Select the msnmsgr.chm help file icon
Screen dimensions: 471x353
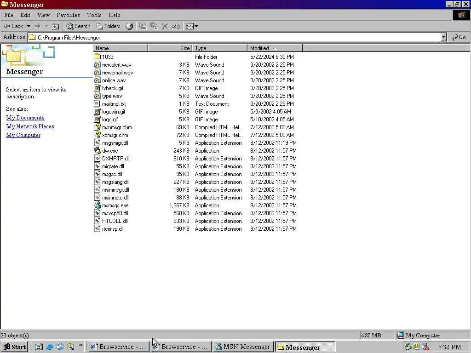[97, 127]
